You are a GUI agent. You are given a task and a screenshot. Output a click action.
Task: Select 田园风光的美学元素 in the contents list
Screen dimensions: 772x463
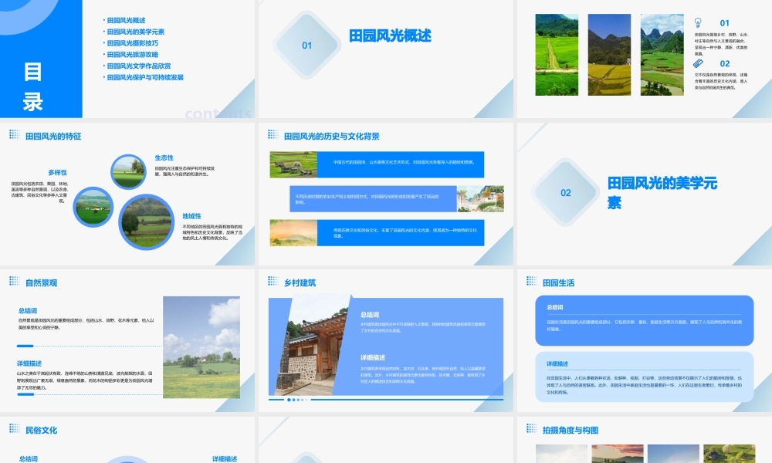pyautogui.click(x=136, y=32)
